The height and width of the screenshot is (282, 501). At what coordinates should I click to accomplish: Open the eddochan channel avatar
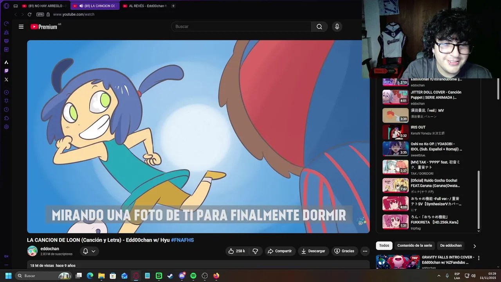[x=32, y=251]
